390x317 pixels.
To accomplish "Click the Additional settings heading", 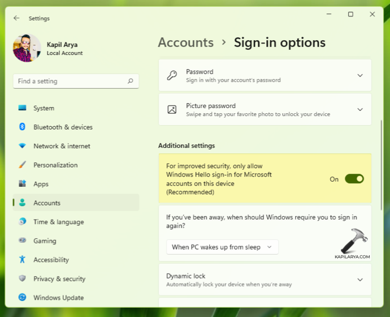I will tap(187, 145).
